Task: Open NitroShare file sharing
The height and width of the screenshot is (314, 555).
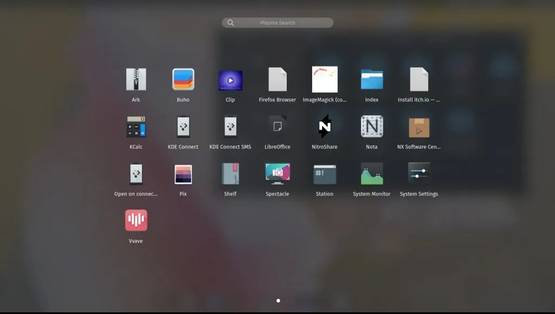Action: point(324,127)
